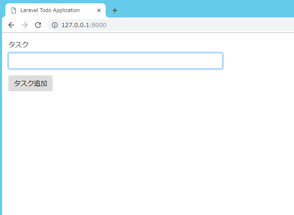The image size is (294, 215).
Task: Click the タスク label above the input
Action: pyautogui.click(x=18, y=45)
